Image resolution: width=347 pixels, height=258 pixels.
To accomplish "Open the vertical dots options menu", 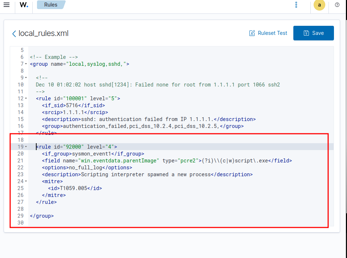I will point(296,5).
